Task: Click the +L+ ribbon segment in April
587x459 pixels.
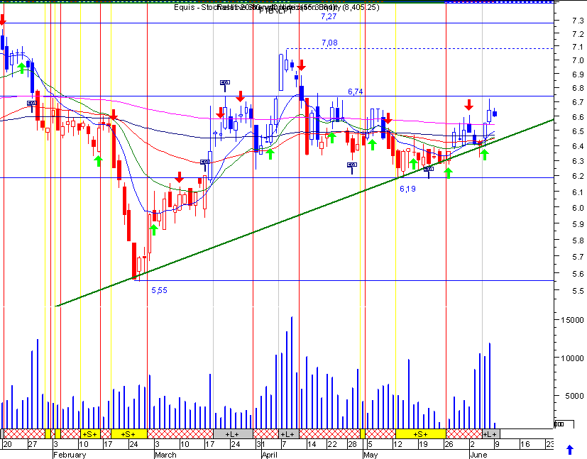Action: pyautogui.click(x=288, y=434)
